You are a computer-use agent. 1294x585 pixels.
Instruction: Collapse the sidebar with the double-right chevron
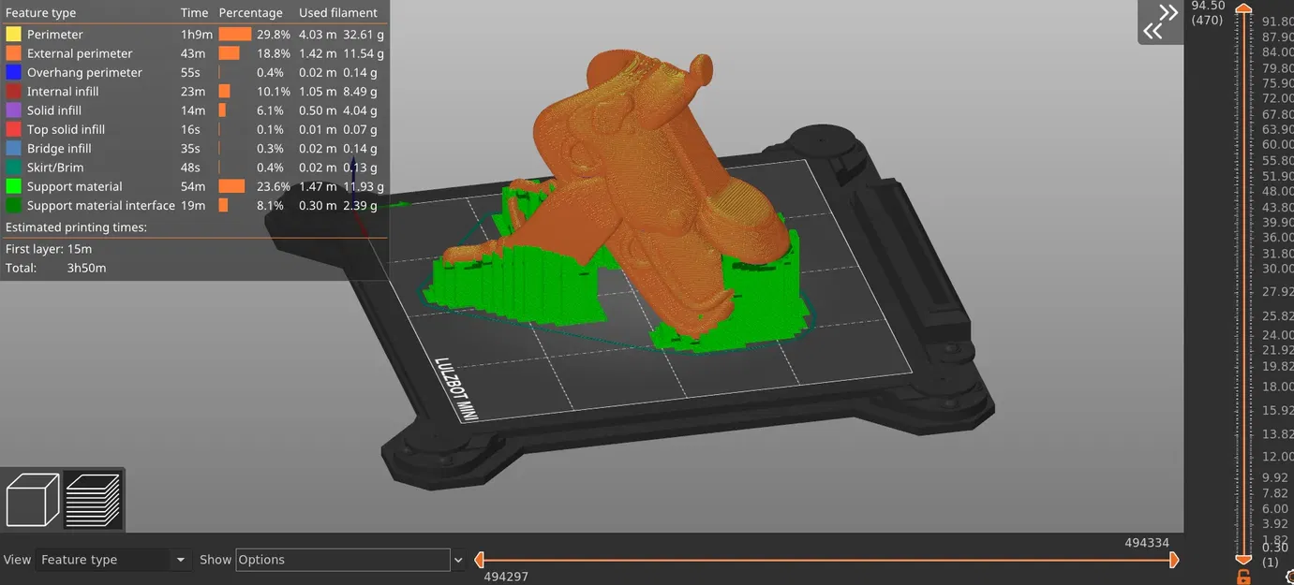tap(1168, 12)
